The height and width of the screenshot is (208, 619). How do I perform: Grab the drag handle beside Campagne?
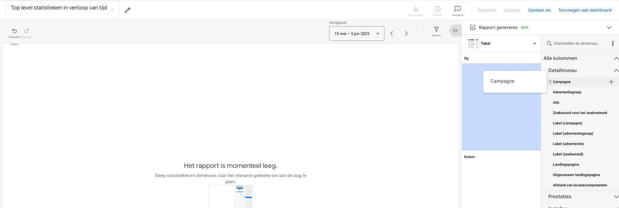coord(550,82)
